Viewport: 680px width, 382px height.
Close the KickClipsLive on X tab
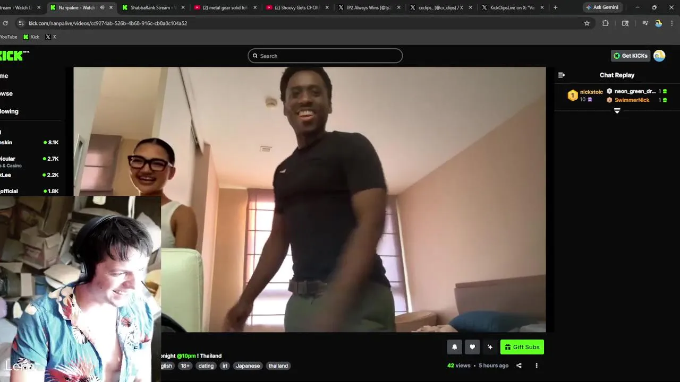point(542,7)
